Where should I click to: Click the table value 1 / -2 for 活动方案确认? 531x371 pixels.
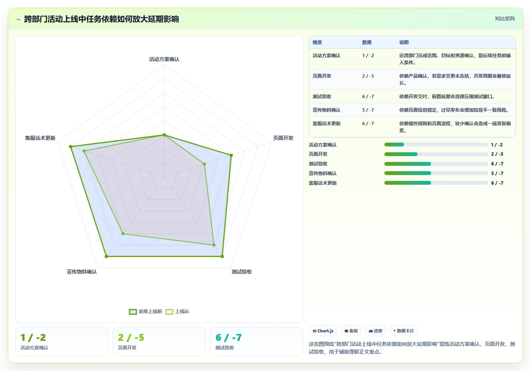point(368,56)
